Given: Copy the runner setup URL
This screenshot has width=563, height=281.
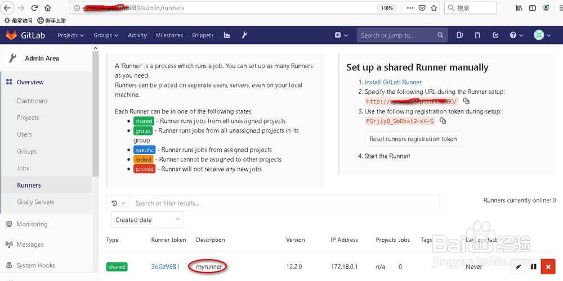Looking at the screenshot, I should click(x=466, y=101).
